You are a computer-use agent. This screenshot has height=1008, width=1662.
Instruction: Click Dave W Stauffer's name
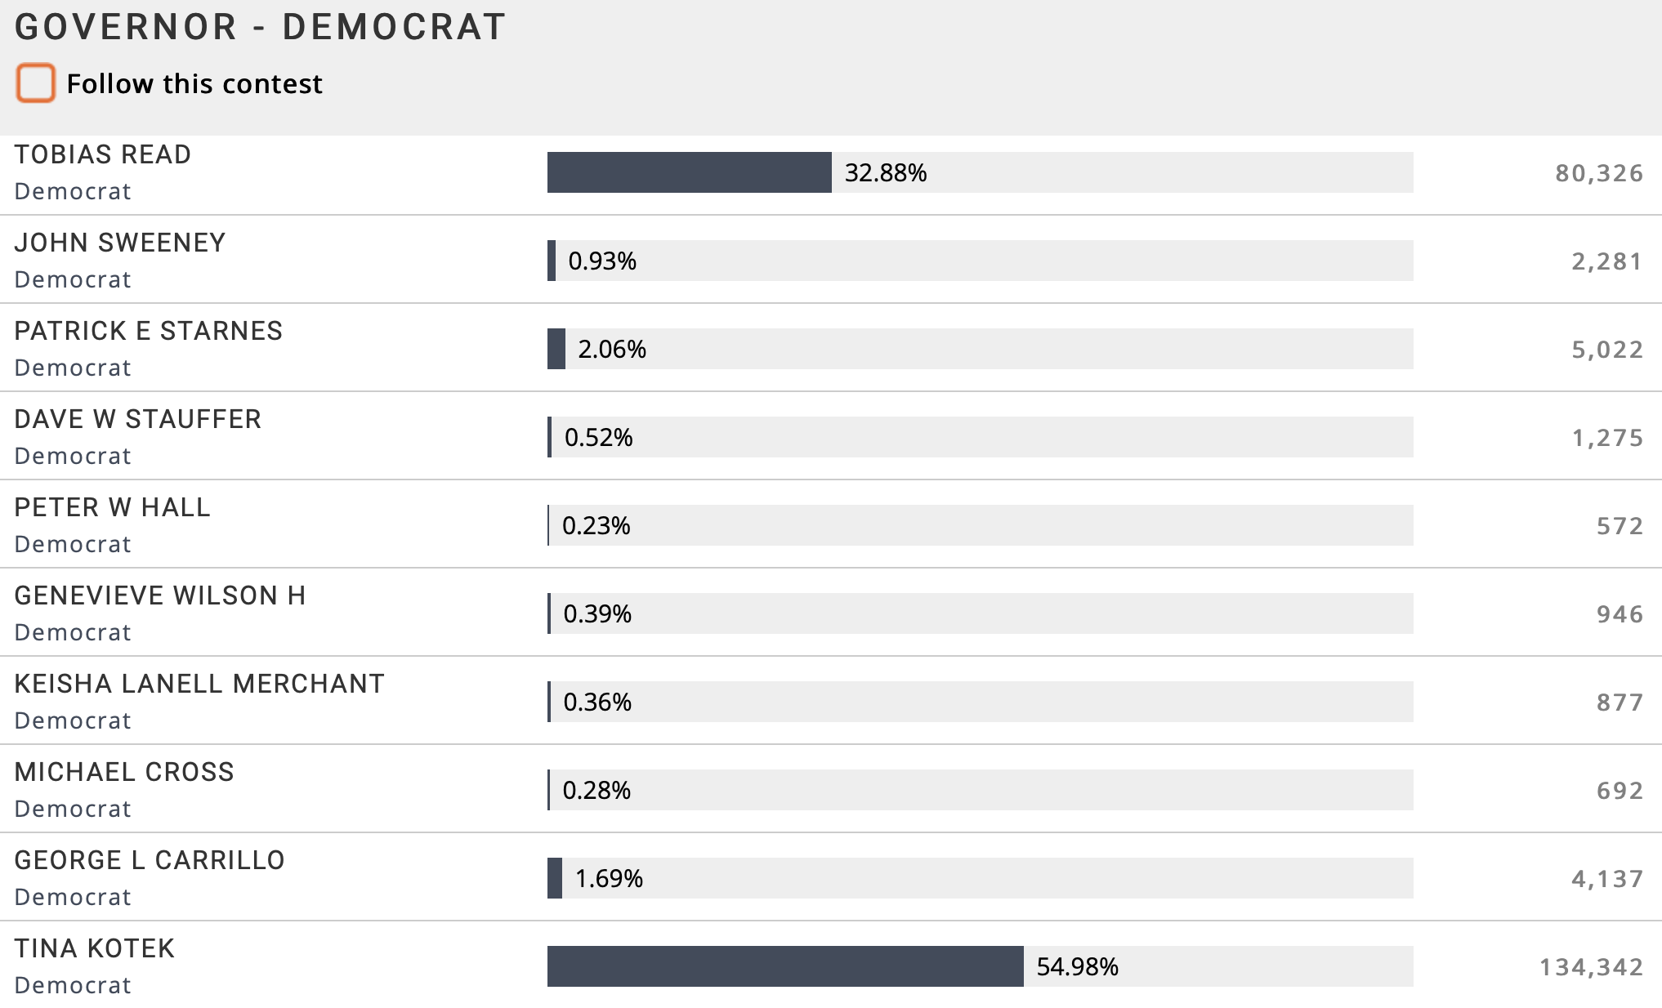(138, 419)
